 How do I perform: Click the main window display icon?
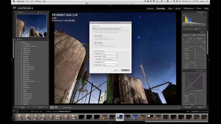(x=14, y=112)
